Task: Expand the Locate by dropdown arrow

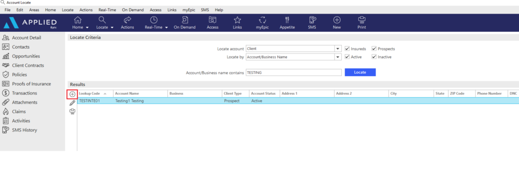Action: coord(338,57)
